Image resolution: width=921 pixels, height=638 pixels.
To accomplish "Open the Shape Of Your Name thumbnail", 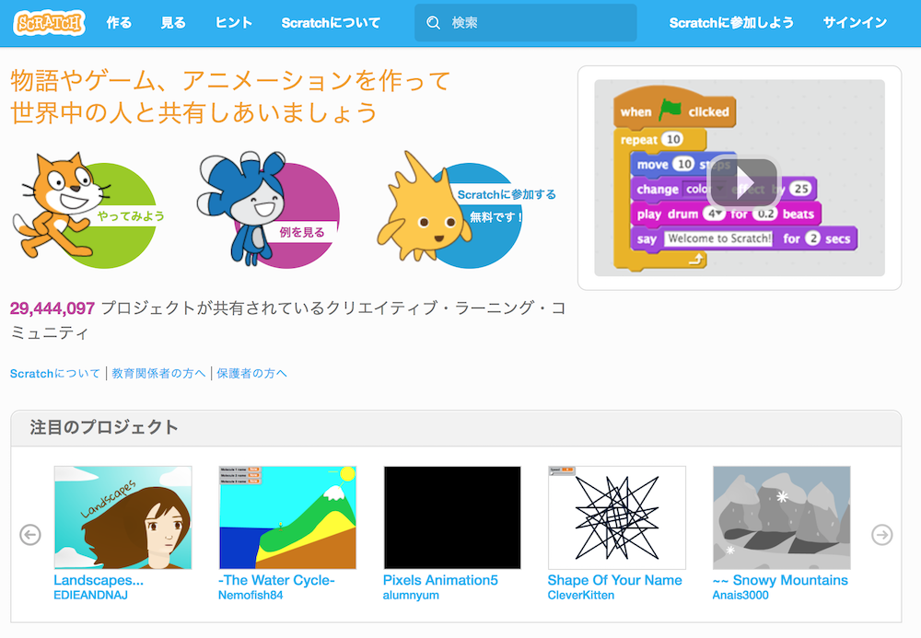I will 617,517.
